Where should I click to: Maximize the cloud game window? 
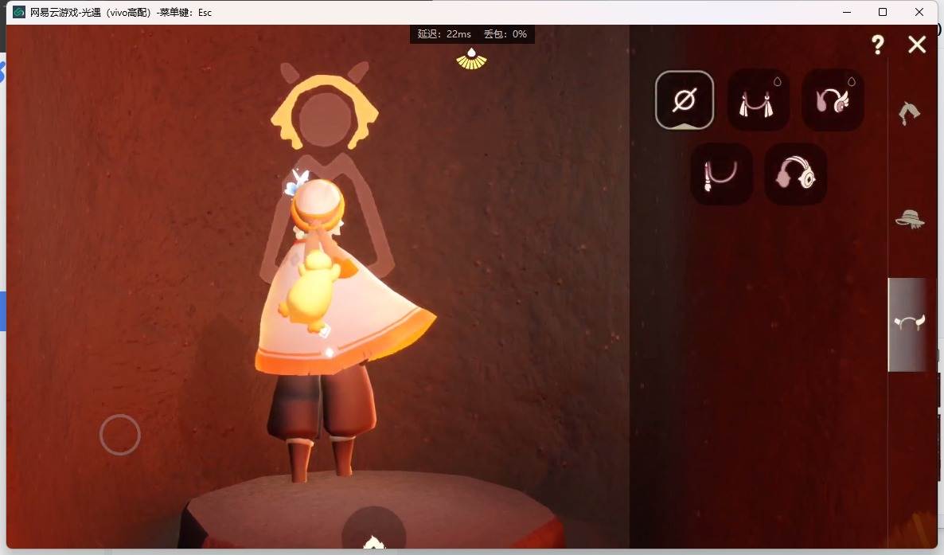tap(883, 12)
